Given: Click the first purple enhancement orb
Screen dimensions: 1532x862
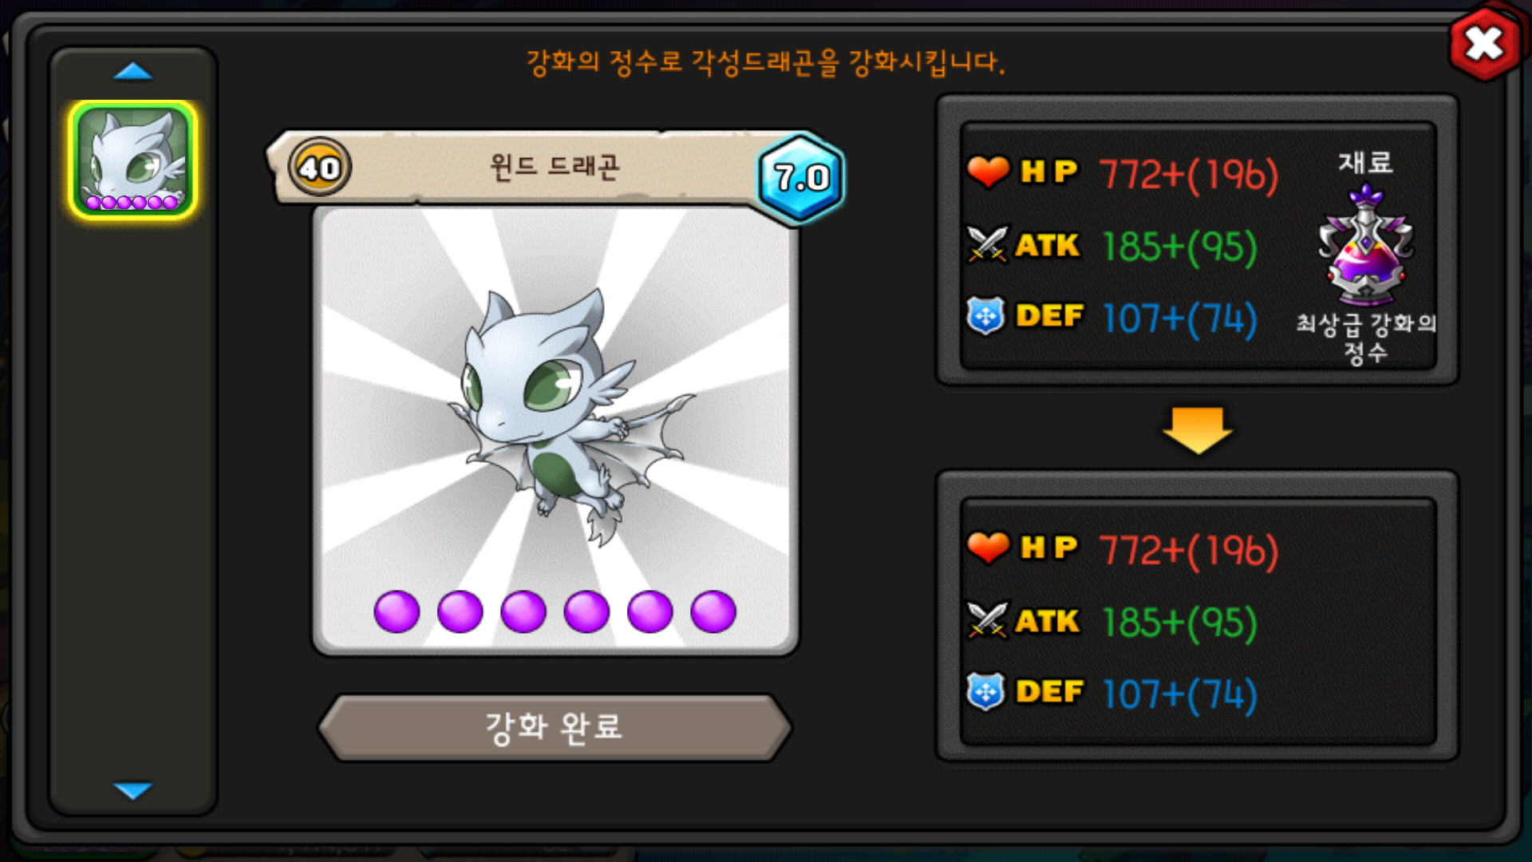Looking at the screenshot, I should point(397,612).
